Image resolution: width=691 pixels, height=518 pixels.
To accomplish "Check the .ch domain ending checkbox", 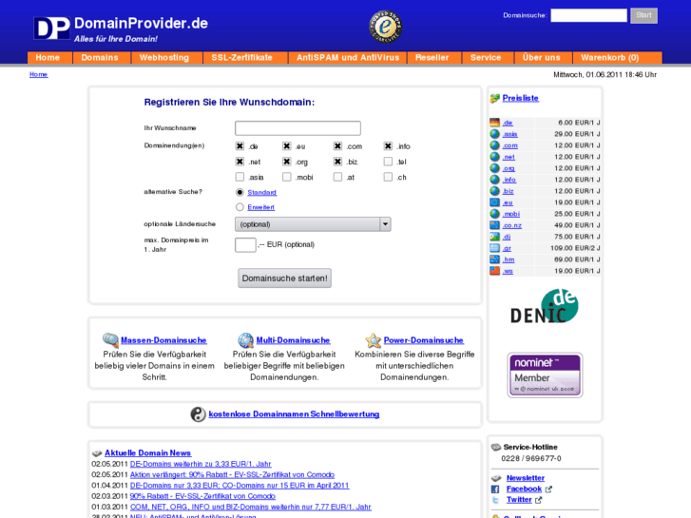I will click(388, 177).
